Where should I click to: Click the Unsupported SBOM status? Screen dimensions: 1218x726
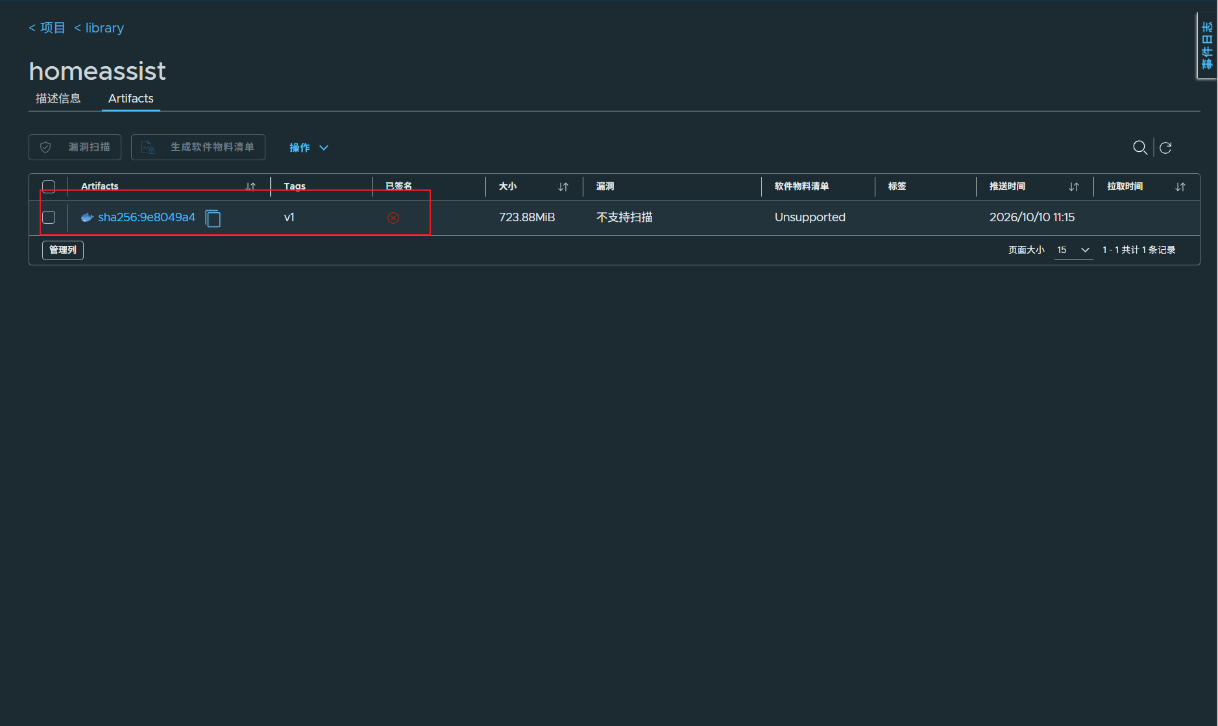810,217
